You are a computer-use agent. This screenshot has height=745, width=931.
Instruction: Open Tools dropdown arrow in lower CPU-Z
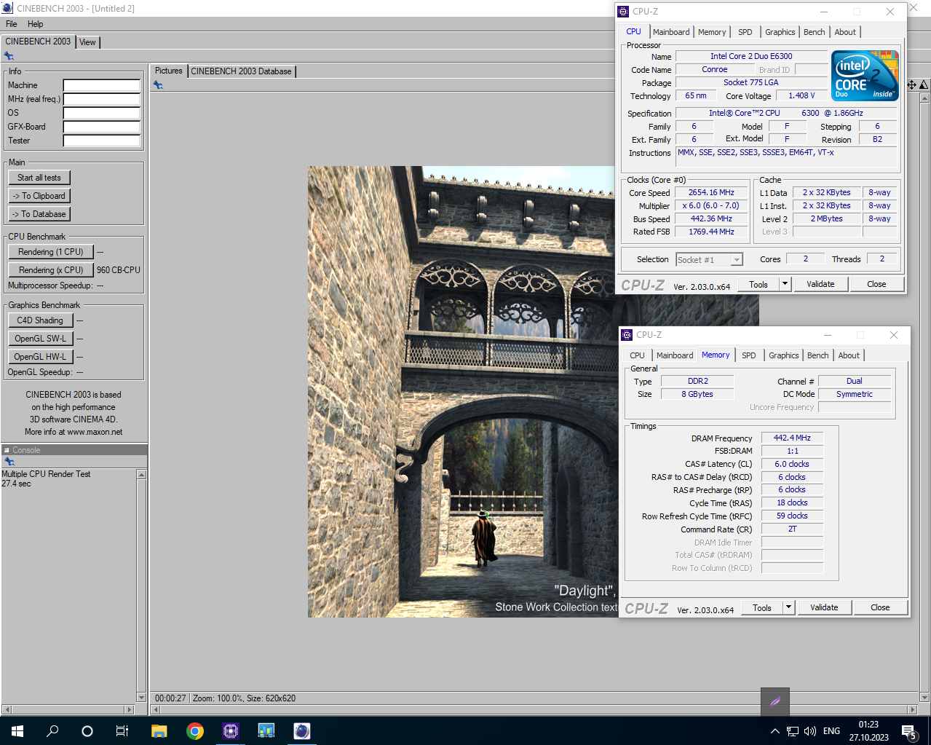pos(788,607)
